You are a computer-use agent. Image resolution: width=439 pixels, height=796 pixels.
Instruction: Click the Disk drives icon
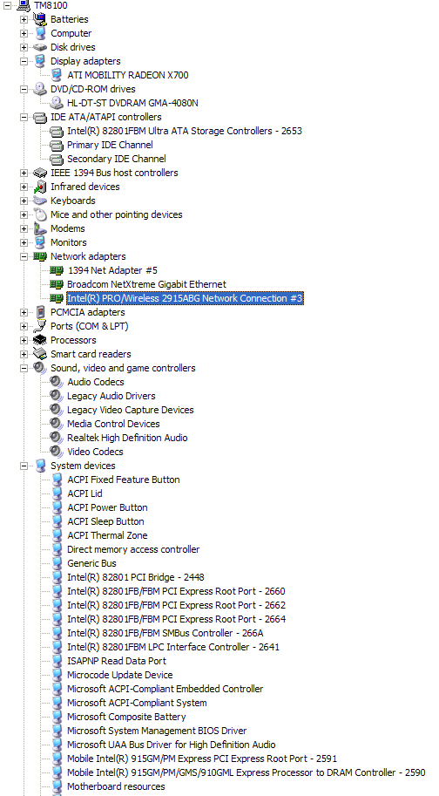pyautogui.click(x=40, y=47)
